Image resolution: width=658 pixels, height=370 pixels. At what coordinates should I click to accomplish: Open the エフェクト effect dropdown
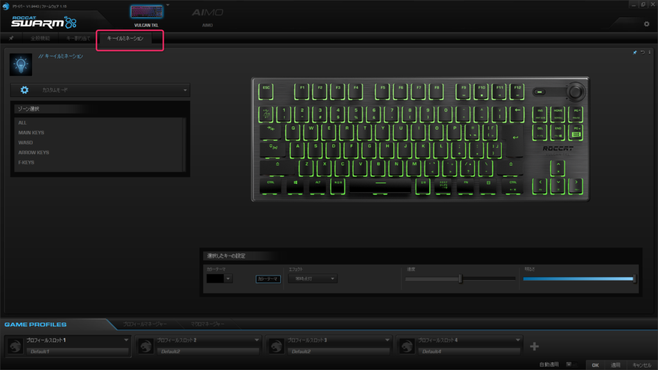tap(312, 279)
